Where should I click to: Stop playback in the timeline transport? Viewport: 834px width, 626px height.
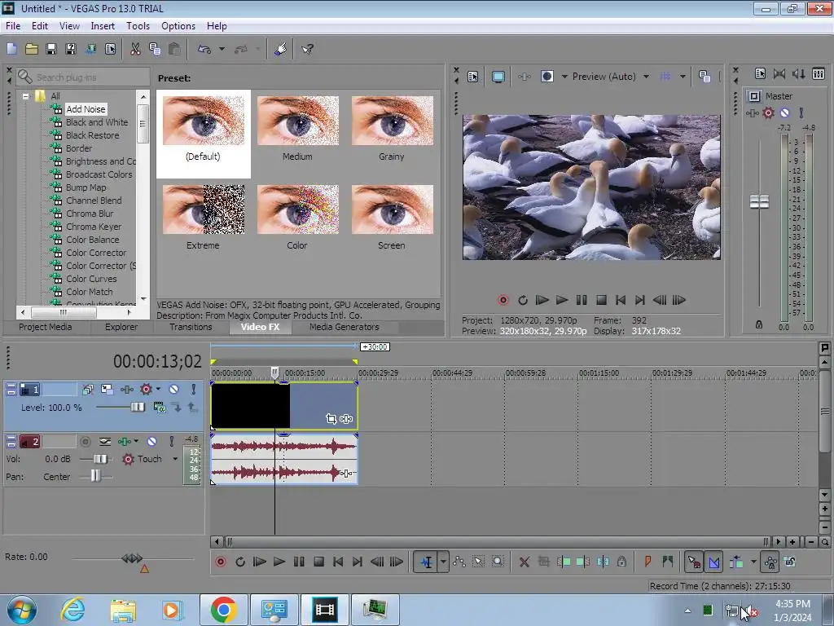click(x=318, y=562)
